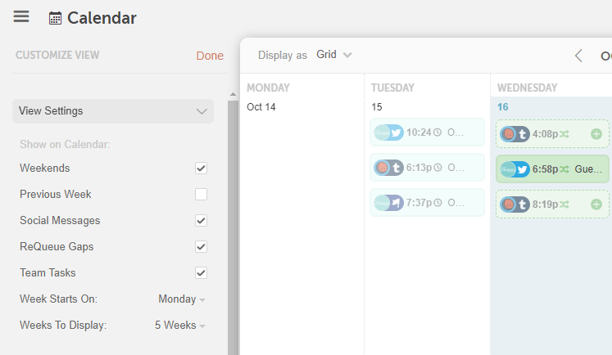Viewport: 612px width, 355px height.
Task: Click the shuffle icon on the 6:58p post
Action: tap(564, 169)
